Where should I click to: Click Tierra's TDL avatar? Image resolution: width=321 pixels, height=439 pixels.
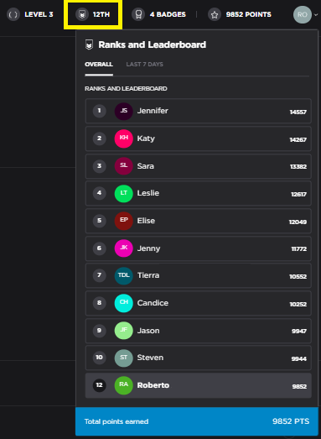click(123, 276)
